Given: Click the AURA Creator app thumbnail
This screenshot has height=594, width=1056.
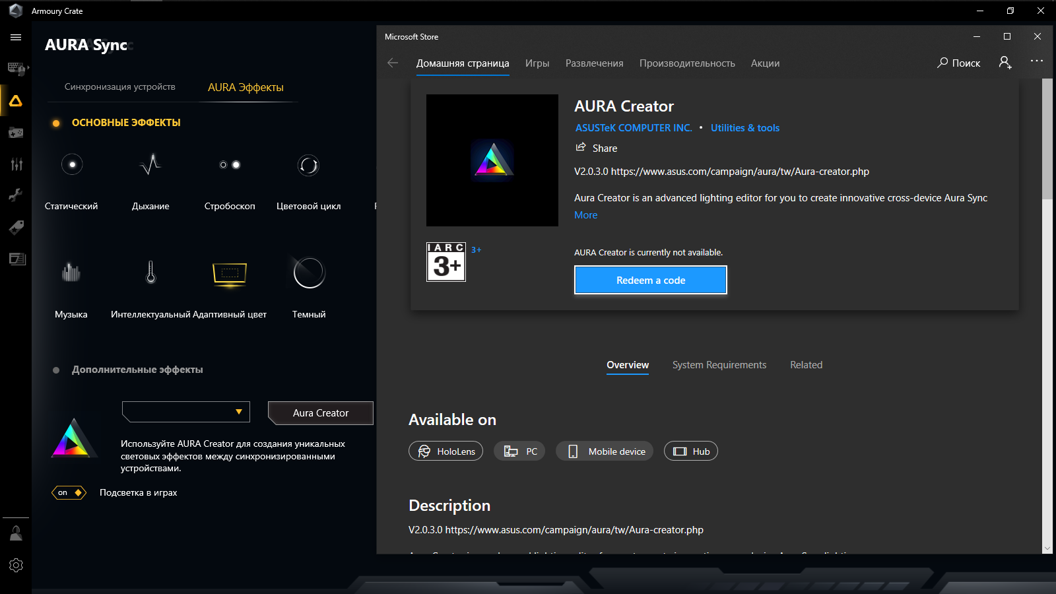Looking at the screenshot, I should click(x=492, y=160).
